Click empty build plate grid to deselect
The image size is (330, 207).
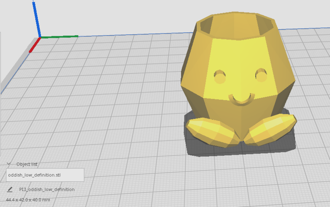pyautogui.click(x=116, y=103)
